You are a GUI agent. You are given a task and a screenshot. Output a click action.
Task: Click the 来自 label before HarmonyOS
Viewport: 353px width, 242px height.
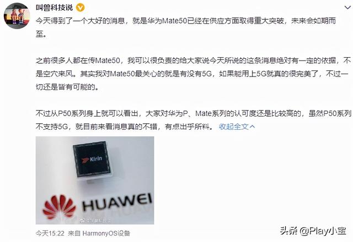(x=74, y=233)
